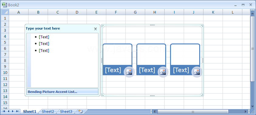The image size is (256, 115).
Task: Go to previous sheet with navigation arrow
Action: coord(9,111)
